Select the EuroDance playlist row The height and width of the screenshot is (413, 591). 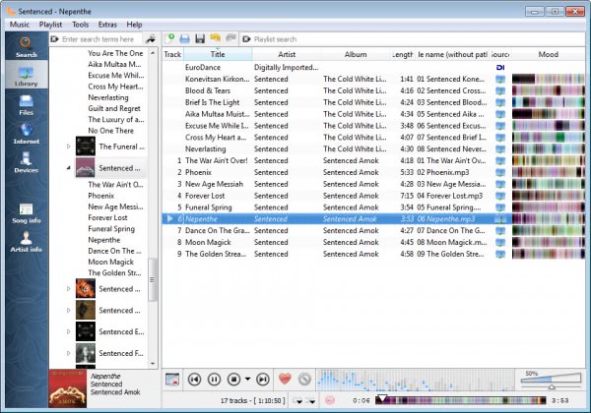[x=374, y=67]
